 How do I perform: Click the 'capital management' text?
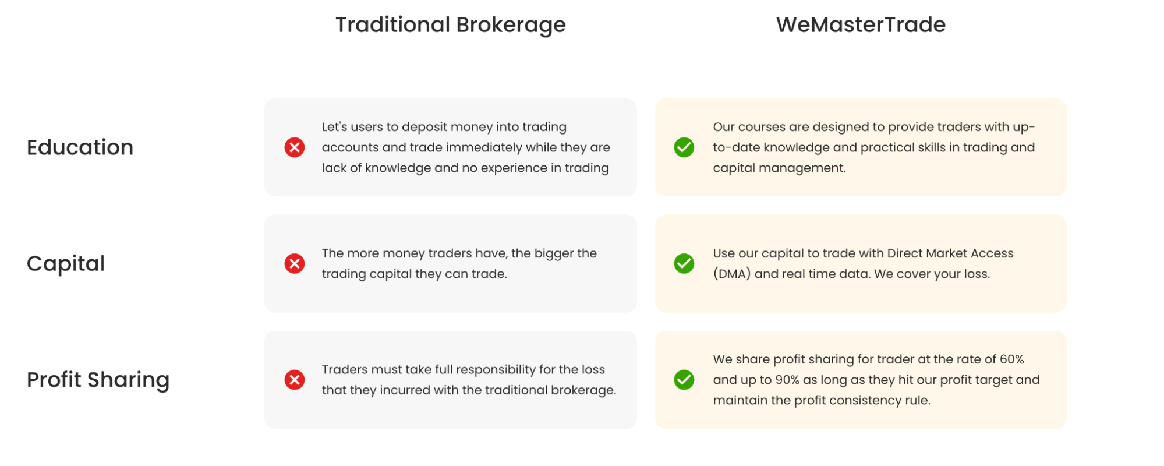click(779, 168)
